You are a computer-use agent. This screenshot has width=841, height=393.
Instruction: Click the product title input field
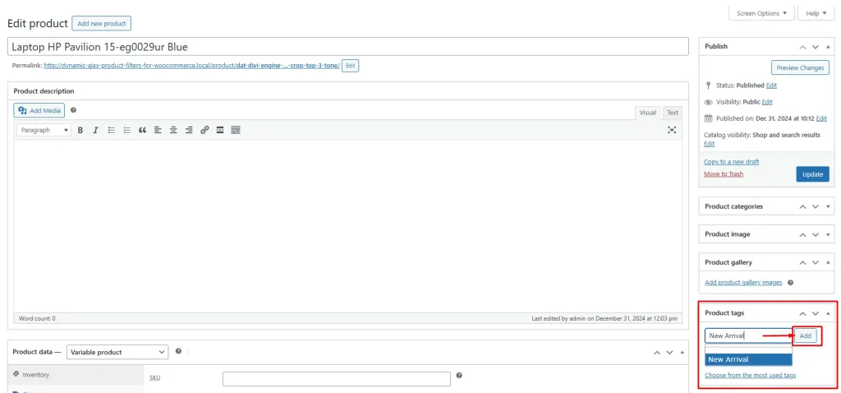[x=348, y=47]
